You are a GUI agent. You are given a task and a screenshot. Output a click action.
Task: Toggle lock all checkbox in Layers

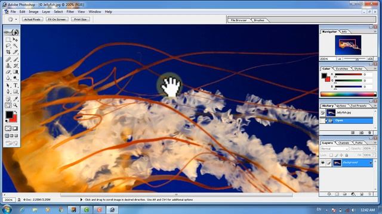tap(346, 155)
